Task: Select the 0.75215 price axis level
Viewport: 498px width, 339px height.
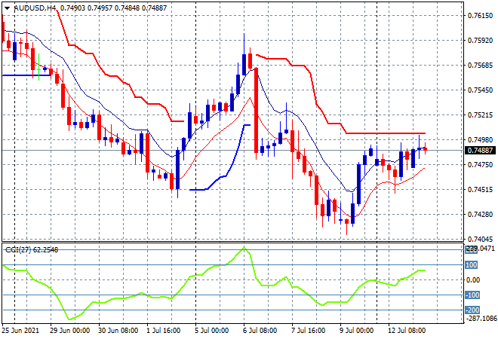Action: tap(480, 115)
